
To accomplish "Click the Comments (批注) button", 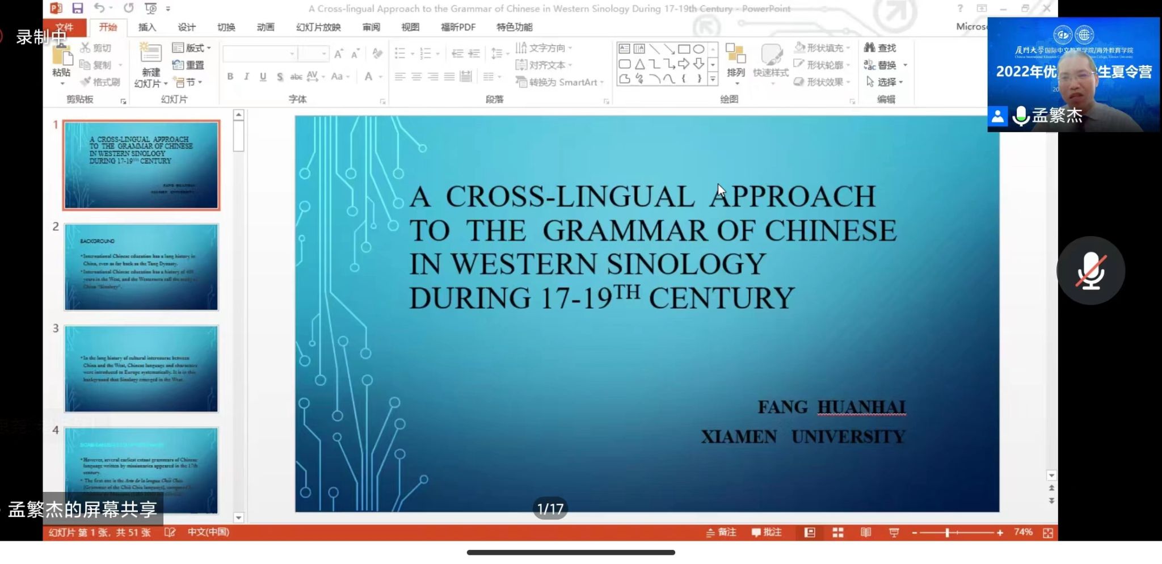I will (767, 532).
